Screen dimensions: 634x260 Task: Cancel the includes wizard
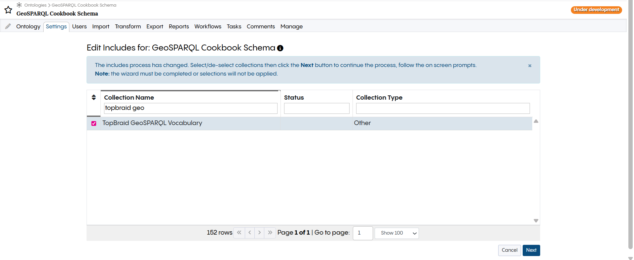click(509, 250)
